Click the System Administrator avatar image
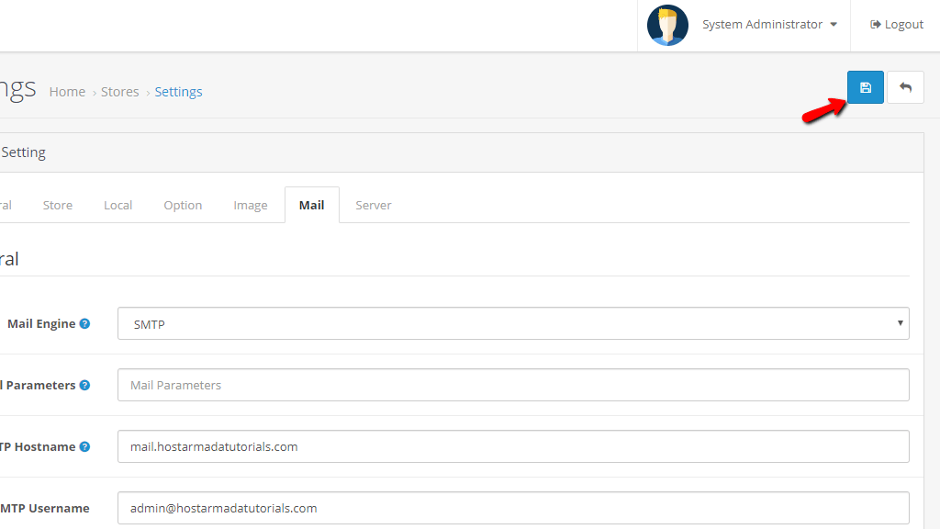This screenshot has height=529, width=940. 667,25
